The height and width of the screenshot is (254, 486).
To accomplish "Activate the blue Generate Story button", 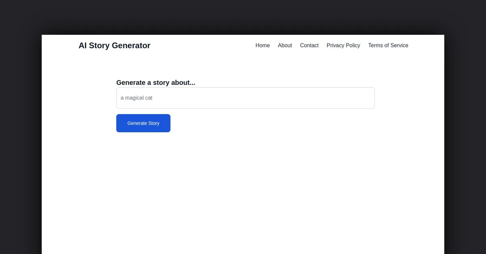I will [x=143, y=123].
